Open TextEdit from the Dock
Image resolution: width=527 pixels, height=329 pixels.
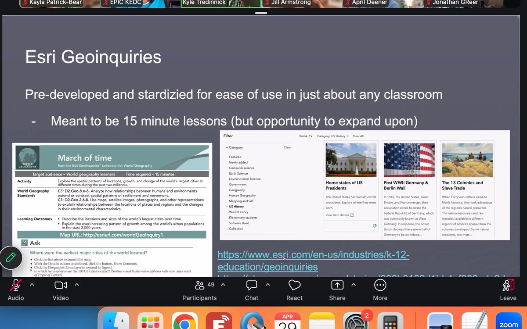[x=474, y=321]
